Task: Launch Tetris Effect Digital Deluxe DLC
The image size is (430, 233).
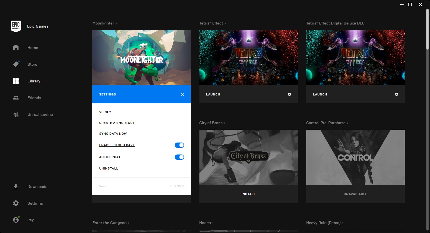Action: [x=320, y=94]
